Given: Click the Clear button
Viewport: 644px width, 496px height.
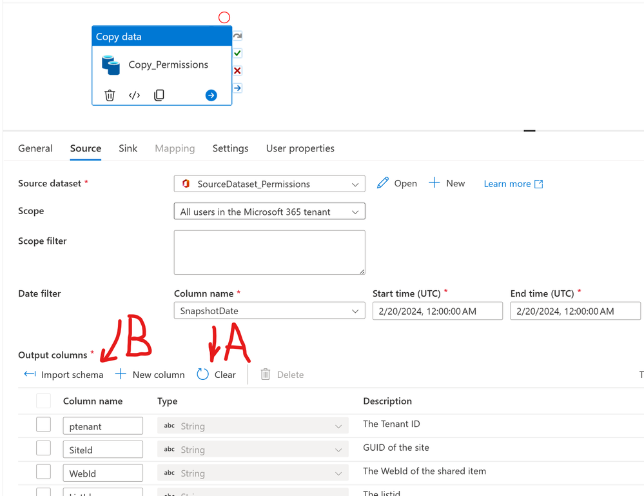Looking at the screenshot, I should click(x=217, y=375).
